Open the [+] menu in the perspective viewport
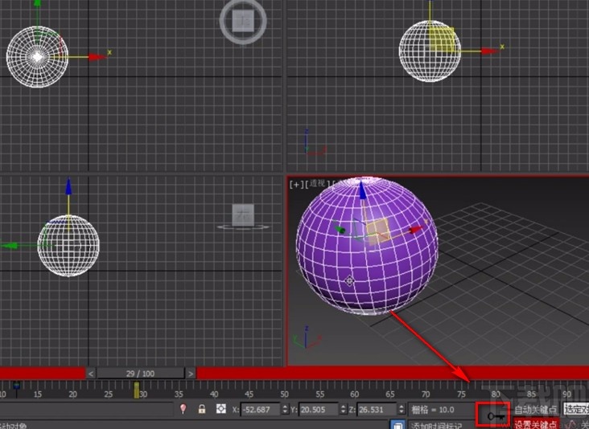 [x=296, y=184]
